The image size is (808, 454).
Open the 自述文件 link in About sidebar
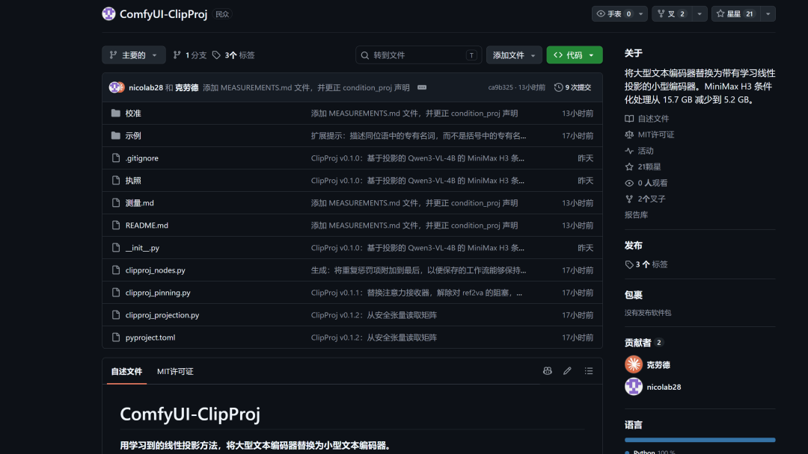click(646, 119)
